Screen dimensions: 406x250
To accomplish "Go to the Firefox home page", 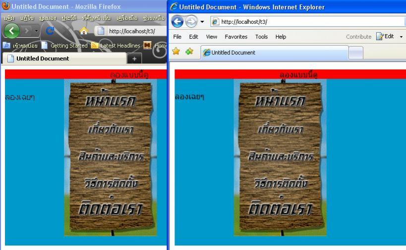I will (x=83, y=31).
